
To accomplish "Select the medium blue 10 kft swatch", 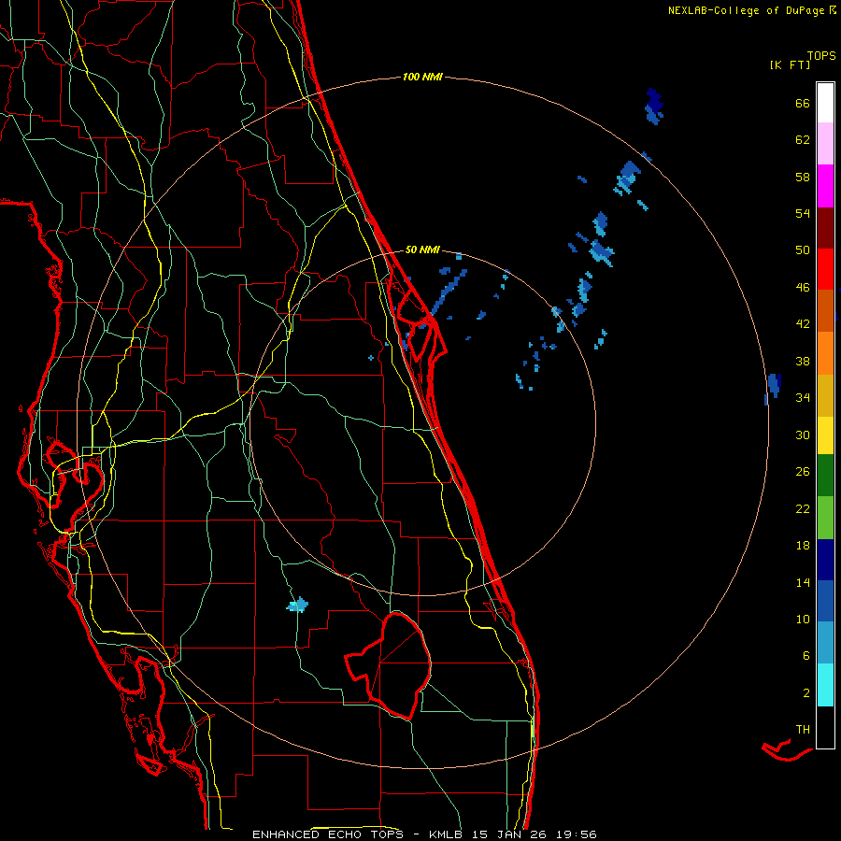I will pos(825,601).
